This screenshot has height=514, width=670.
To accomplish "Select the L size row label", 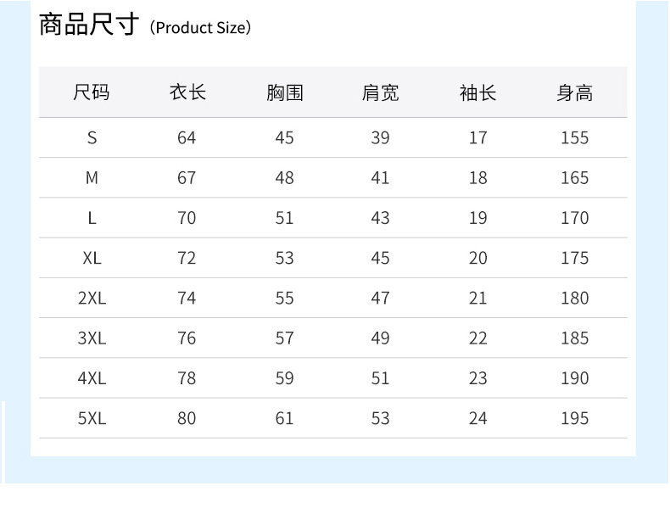I will [92, 218].
